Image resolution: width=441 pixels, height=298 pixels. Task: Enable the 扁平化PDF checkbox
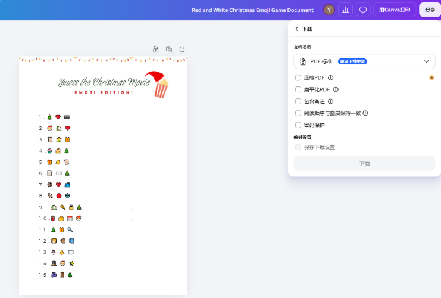point(298,89)
